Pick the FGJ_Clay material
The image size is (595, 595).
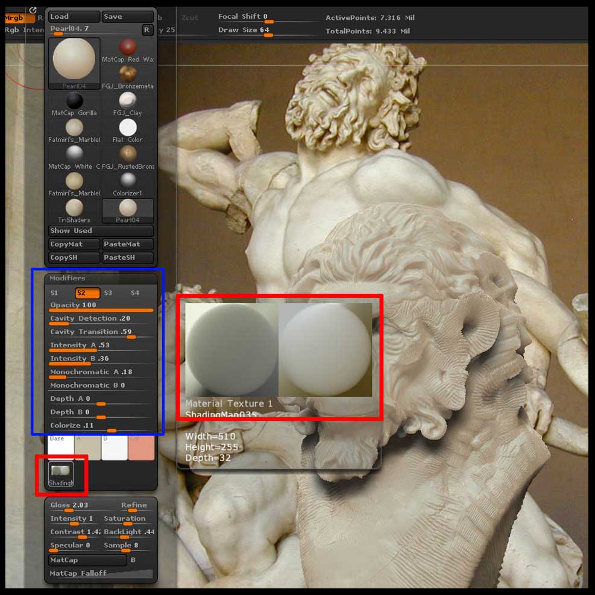tap(127, 101)
